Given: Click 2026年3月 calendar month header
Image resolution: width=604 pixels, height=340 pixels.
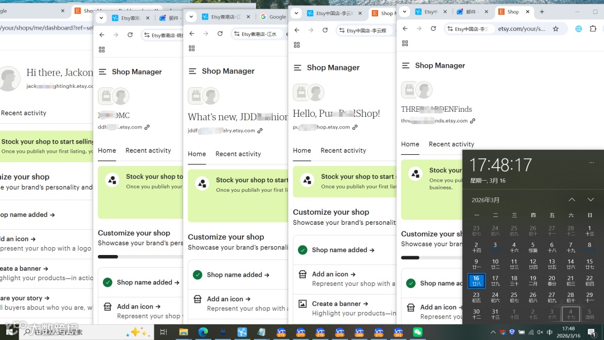Looking at the screenshot, I should point(485,200).
